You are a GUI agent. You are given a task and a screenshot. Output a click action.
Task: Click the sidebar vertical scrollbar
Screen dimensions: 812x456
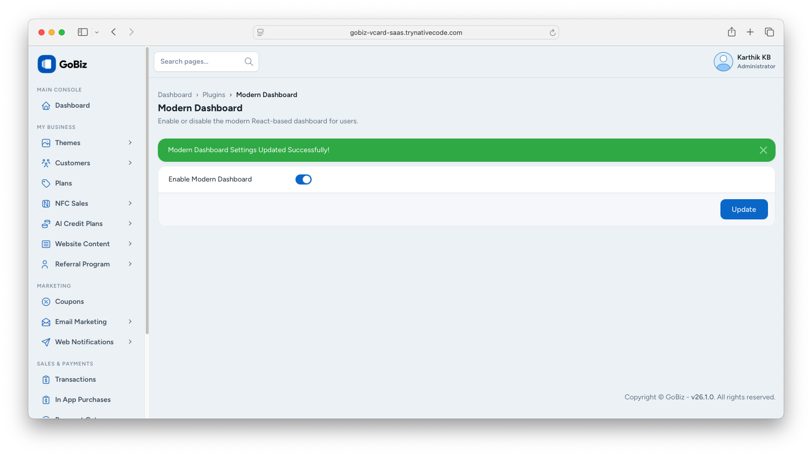(x=147, y=191)
